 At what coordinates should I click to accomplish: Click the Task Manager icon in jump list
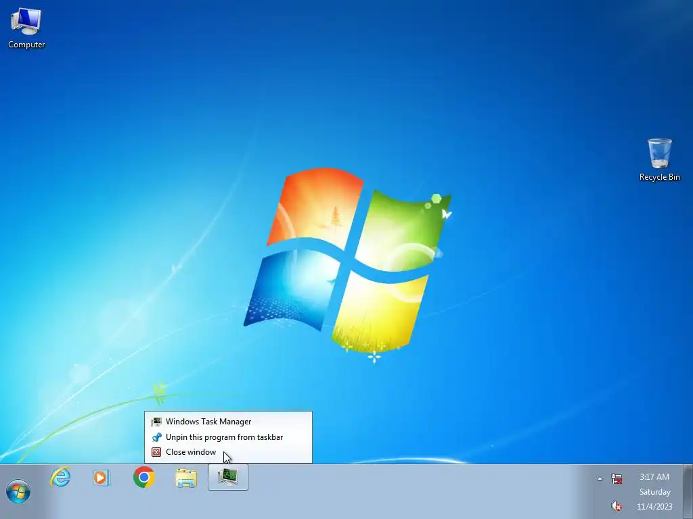click(156, 422)
